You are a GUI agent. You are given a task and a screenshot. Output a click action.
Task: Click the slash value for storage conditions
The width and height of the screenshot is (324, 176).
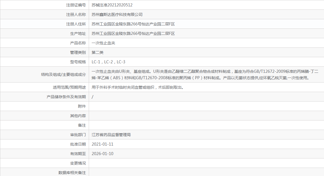pyautogui.click(x=92, y=97)
